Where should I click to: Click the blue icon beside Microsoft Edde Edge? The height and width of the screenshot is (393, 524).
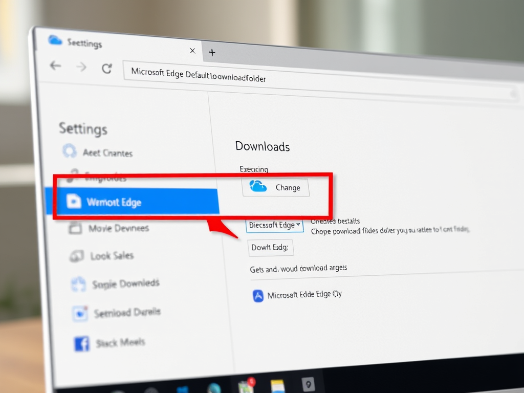(x=258, y=296)
